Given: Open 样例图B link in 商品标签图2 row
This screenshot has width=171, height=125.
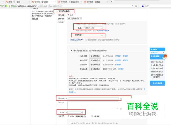Looking at the screenshot, I should click(x=125, y=60).
